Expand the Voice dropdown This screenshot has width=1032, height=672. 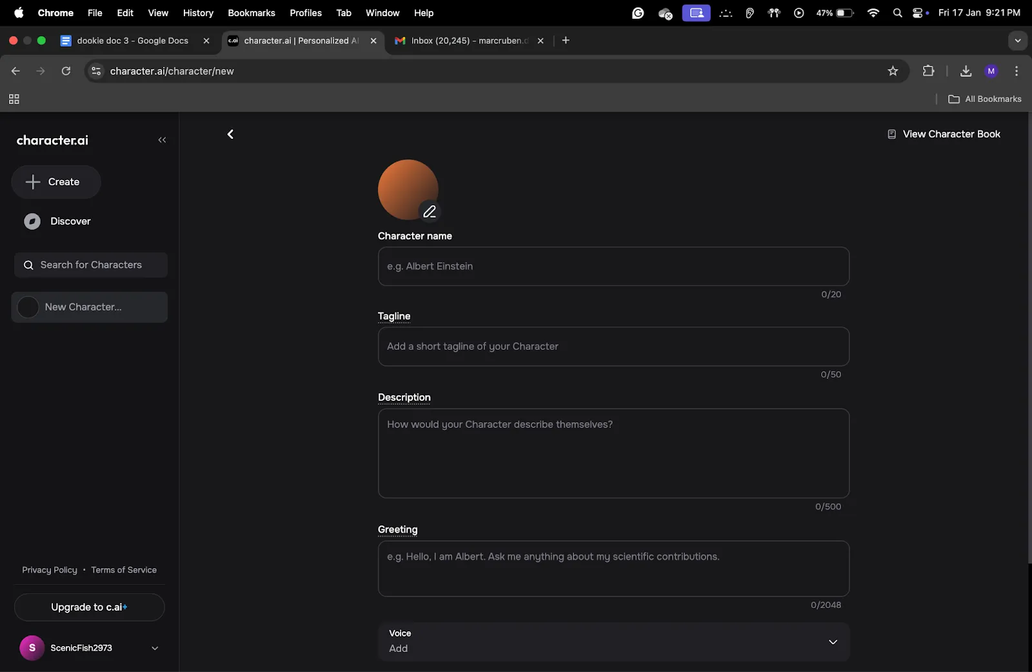point(833,642)
